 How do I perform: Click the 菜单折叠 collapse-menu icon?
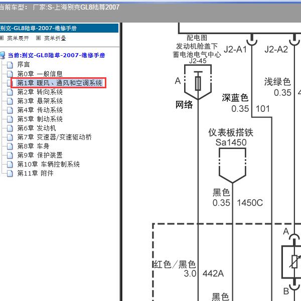[x=38, y=38]
